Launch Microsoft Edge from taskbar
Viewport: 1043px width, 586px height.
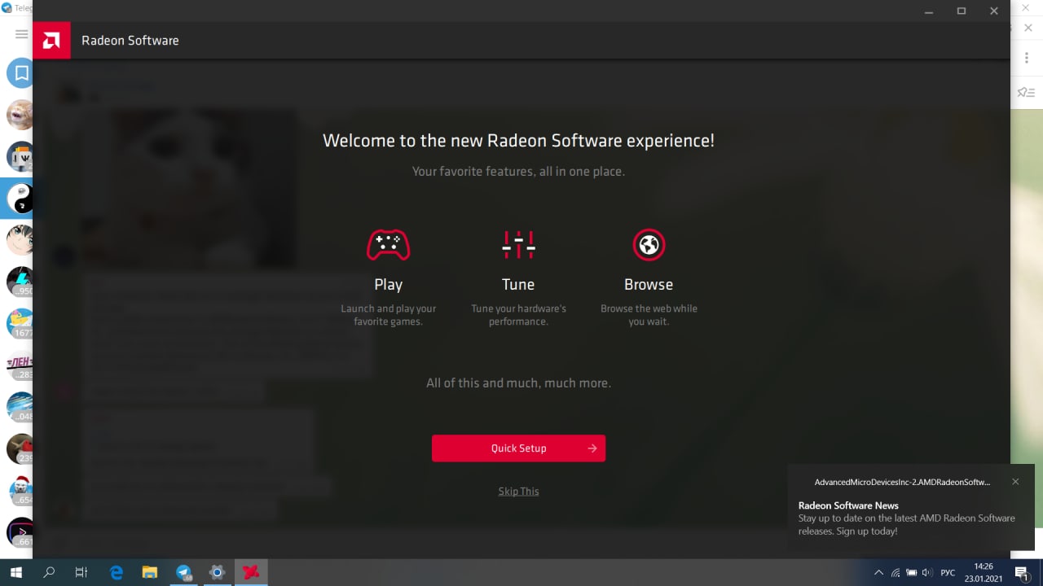click(117, 572)
